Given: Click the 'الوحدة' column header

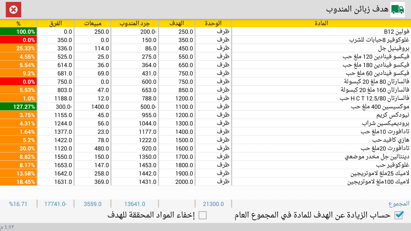Looking at the screenshot, I should pyautogui.click(x=213, y=23).
